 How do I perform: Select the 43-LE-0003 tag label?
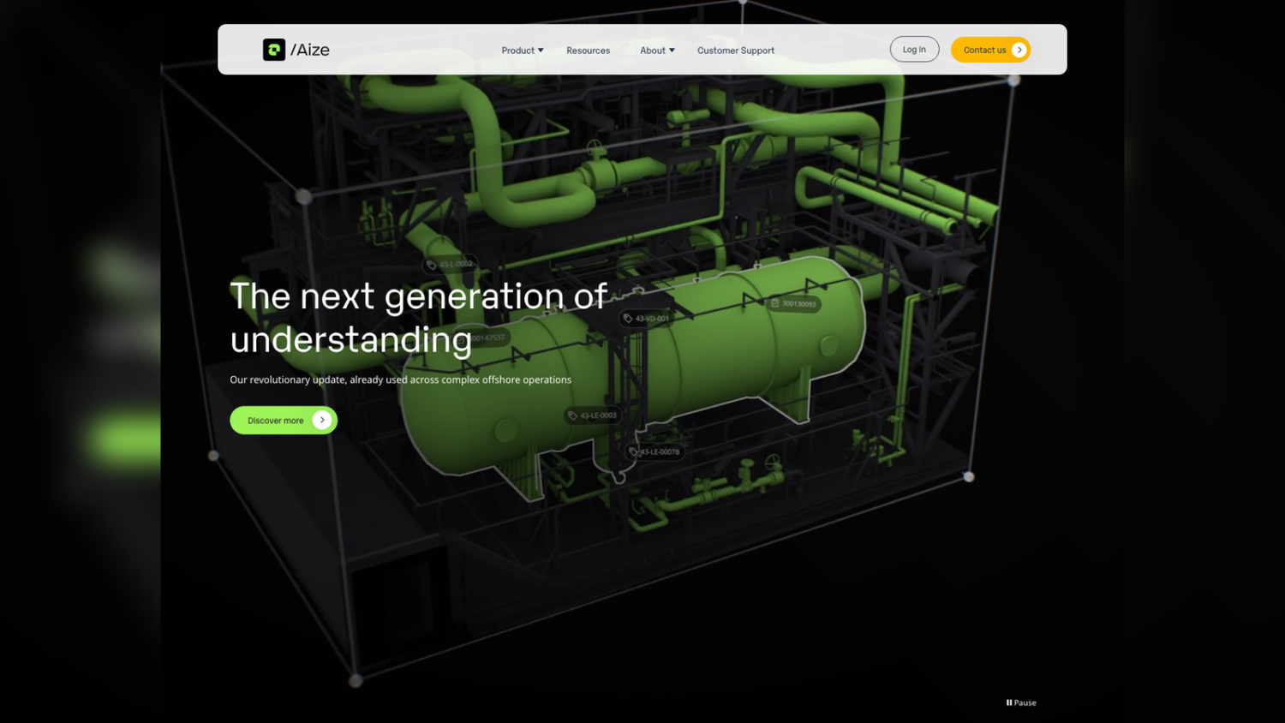click(592, 415)
